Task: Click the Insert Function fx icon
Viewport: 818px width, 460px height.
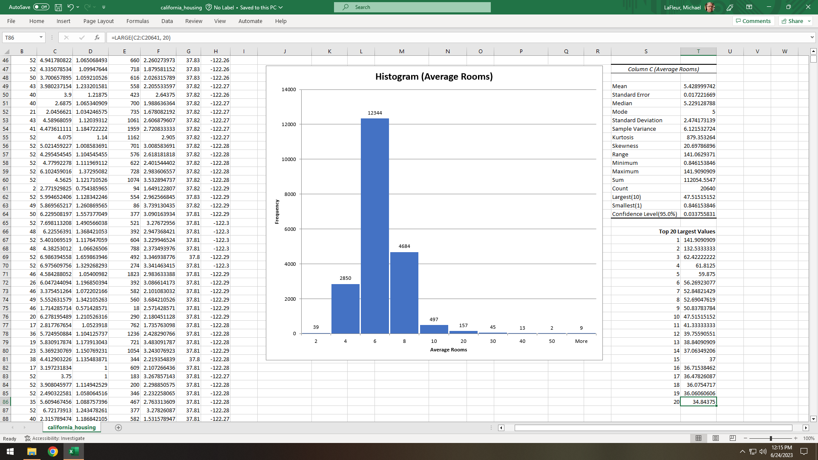Action: point(97,37)
